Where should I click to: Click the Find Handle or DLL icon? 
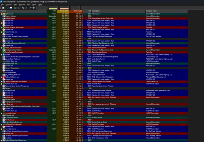(x=30, y=8)
